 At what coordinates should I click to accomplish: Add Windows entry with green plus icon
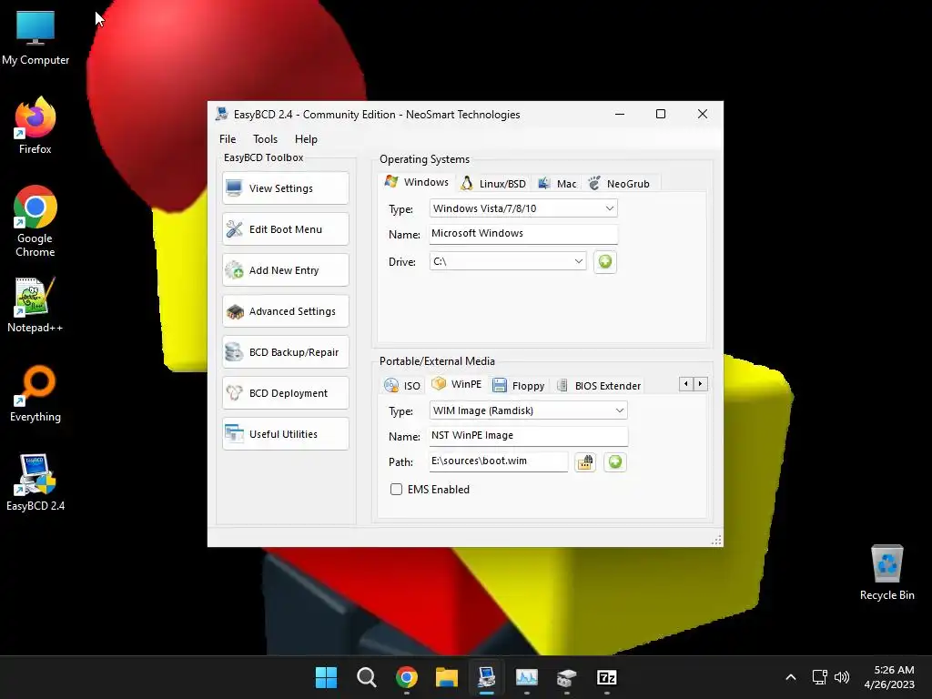605,261
